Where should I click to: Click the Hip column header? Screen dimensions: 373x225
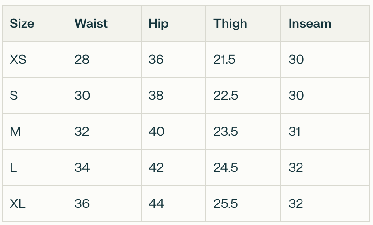click(159, 24)
